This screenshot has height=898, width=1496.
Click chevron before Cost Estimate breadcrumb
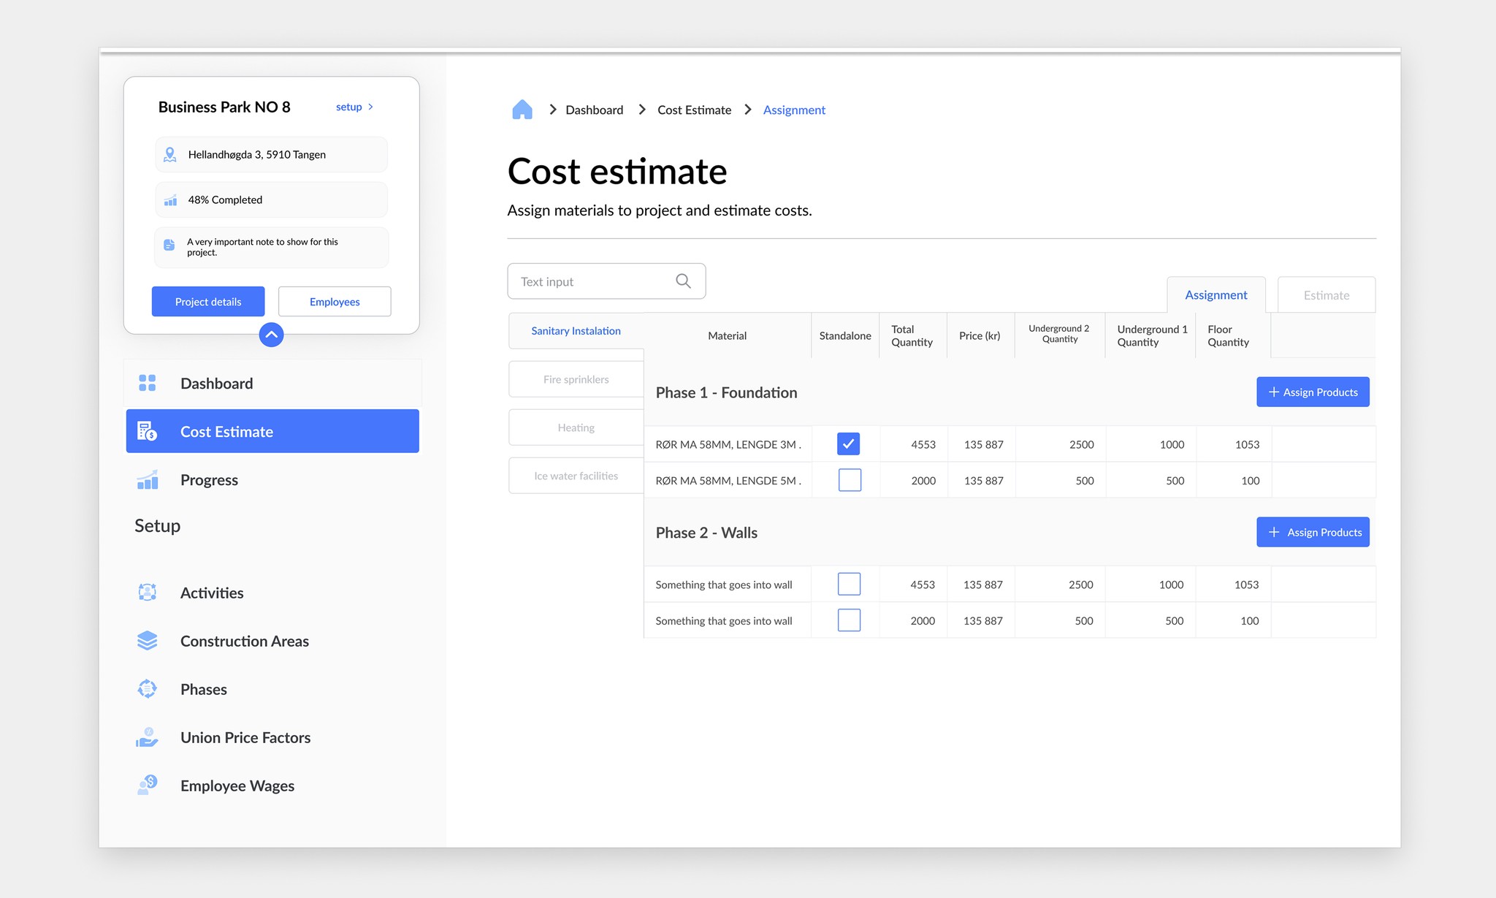(x=642, y=110)
